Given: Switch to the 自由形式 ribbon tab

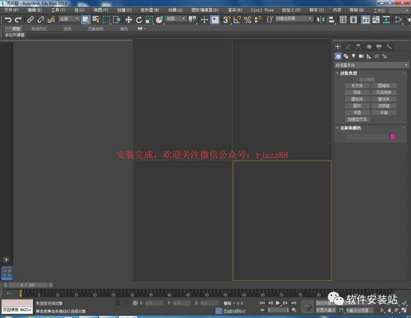Looking at the screenshot, I should pyautogui.click(x=39, y=28).
